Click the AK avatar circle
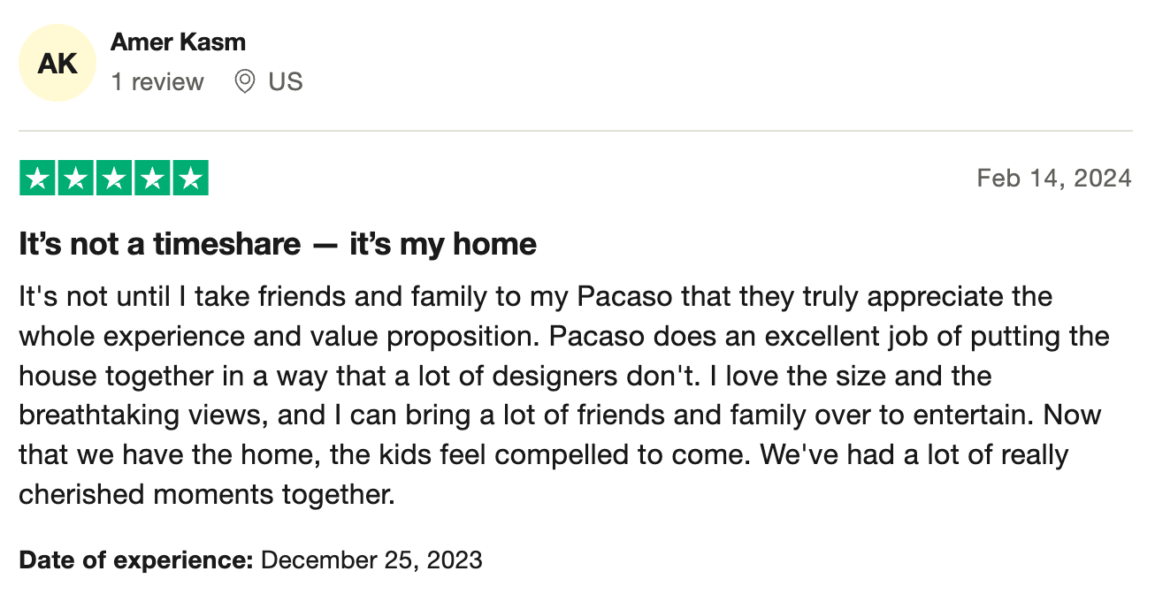 [x=57, y=64]
